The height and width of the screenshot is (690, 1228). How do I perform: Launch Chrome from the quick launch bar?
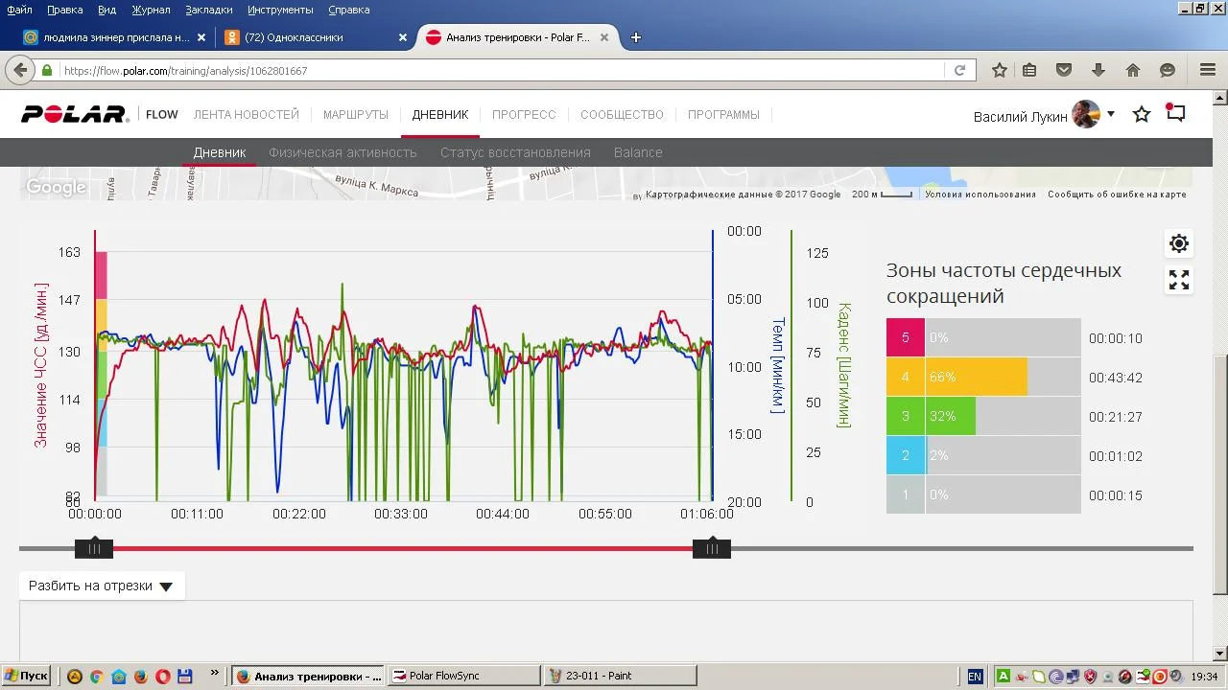point(96,676)
